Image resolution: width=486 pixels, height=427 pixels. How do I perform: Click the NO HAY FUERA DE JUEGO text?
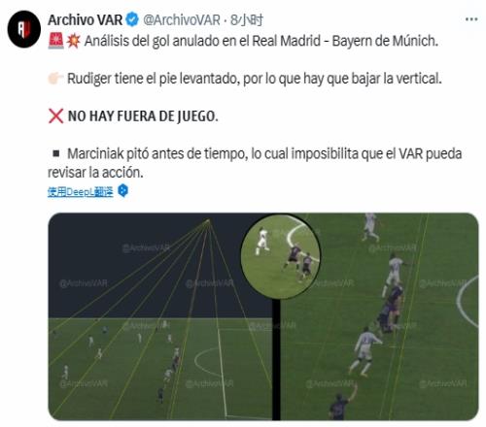(x=143, y=116)
